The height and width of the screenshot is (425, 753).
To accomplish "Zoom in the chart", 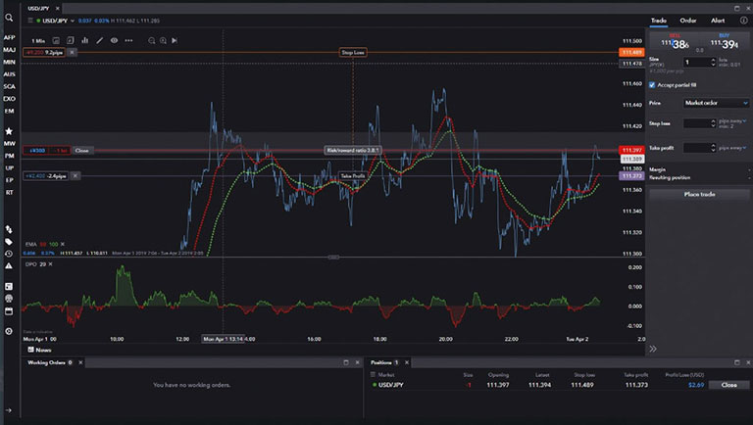I will (164, 41).
